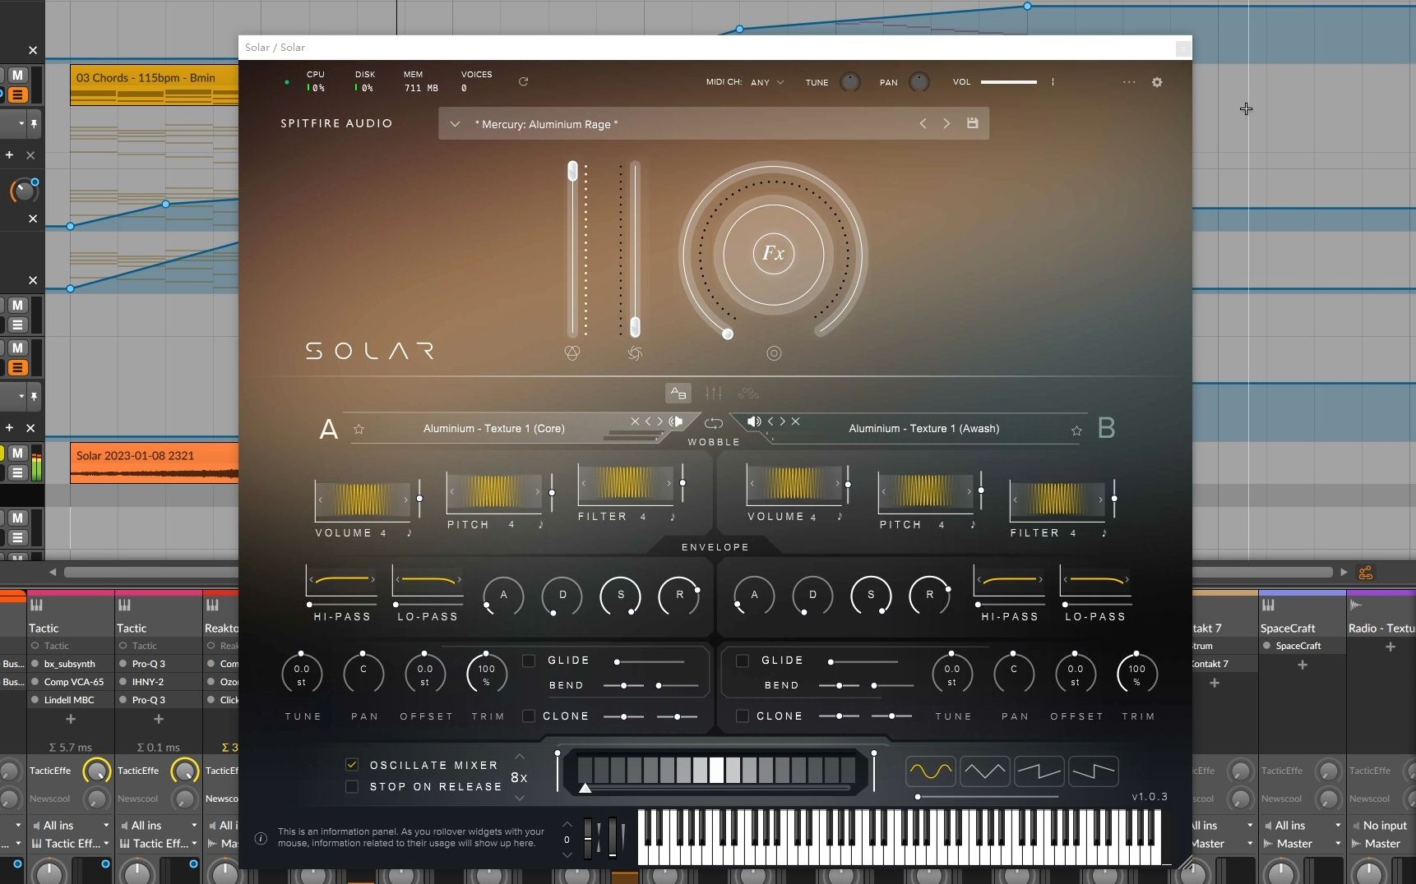Select previous sound for layer B
1416x884 pixels.
[x=770, y=421]
